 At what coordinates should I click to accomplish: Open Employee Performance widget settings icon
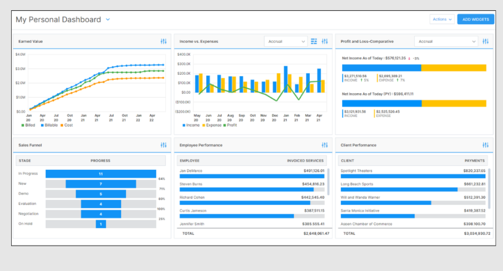point(325,145)
